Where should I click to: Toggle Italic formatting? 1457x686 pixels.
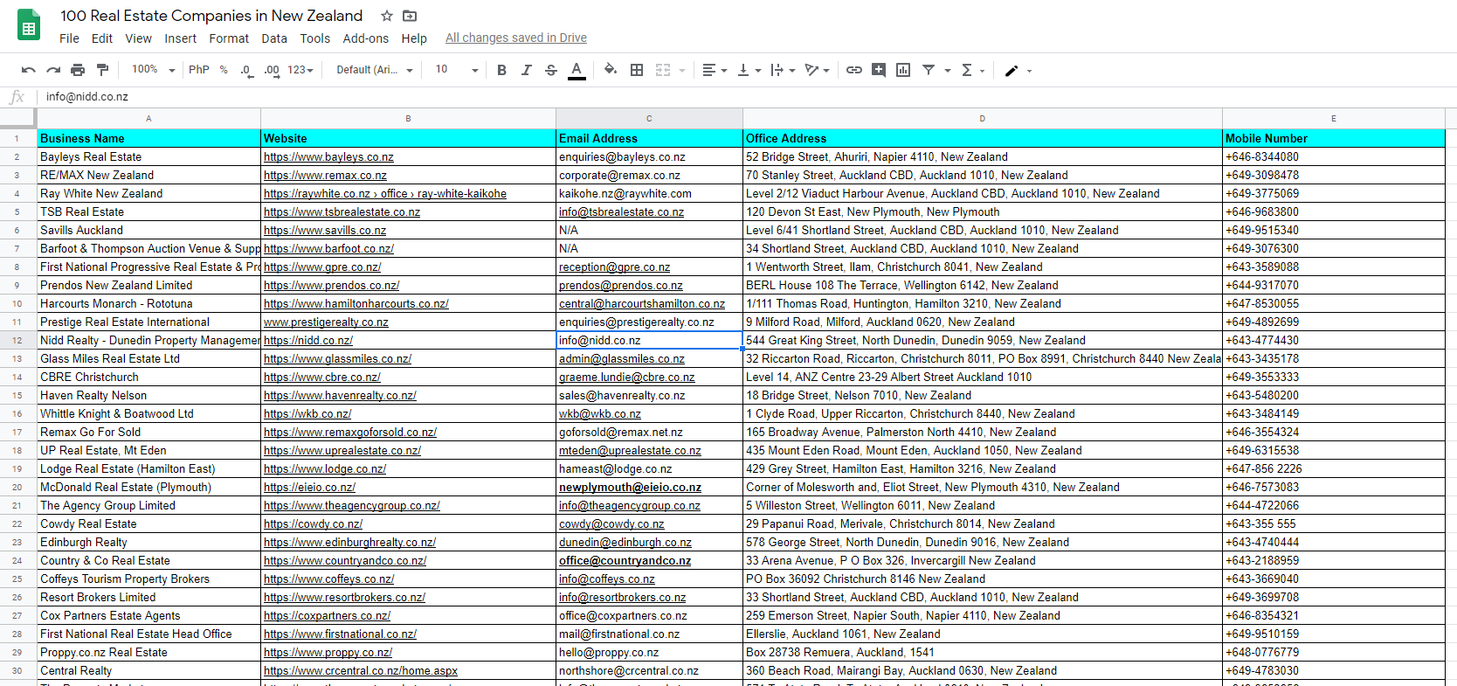tap(526, 70)
